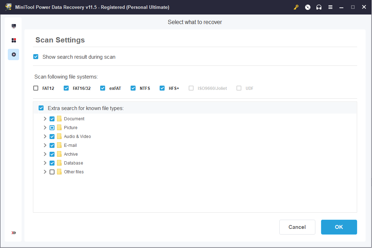
Task: Uncheck the Document file type checkbox
Action: tap(52, 119)
